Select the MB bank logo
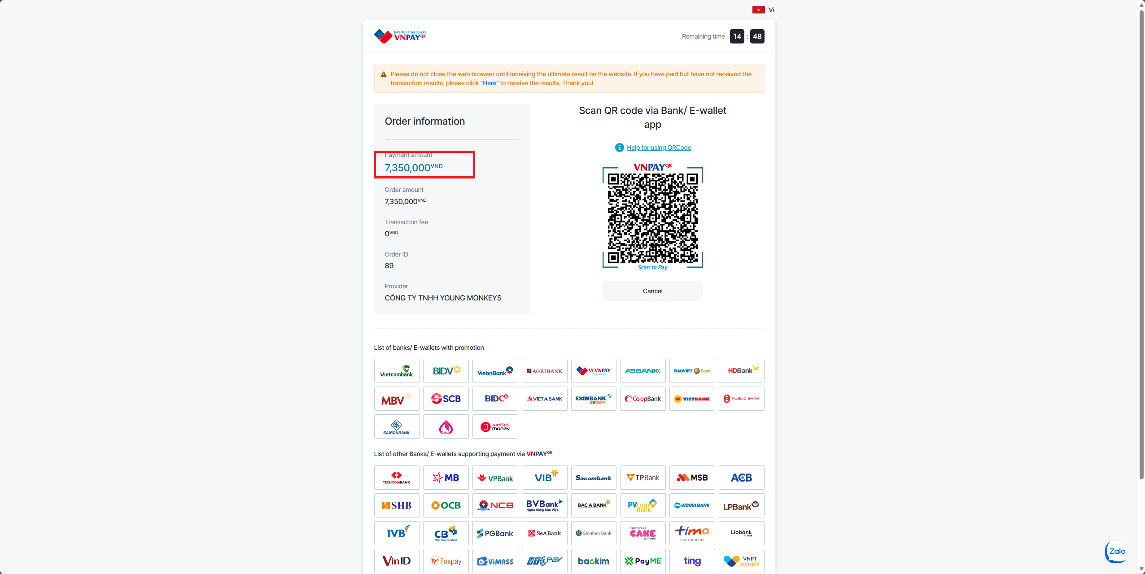The height and width of the screenshot is (574, 1145). [x=446, y=478]
